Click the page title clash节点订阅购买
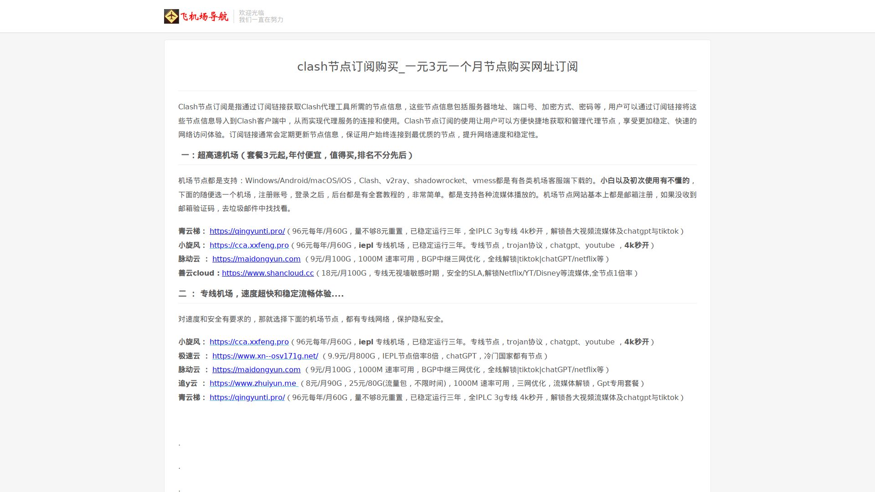The width and height of the screenshot is (875, 492). (437, 67)
